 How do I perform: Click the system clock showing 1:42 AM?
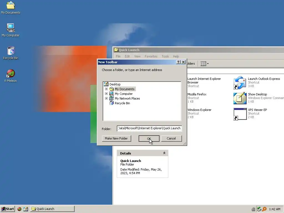click(275, 209)
